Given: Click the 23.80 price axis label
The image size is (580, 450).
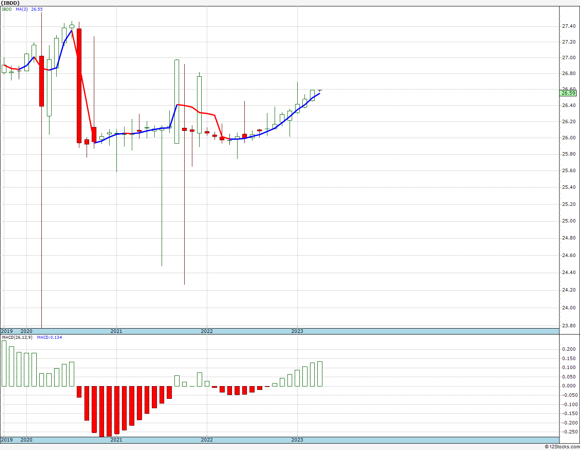Looking at the screenshot, I should tap(568, 326).
